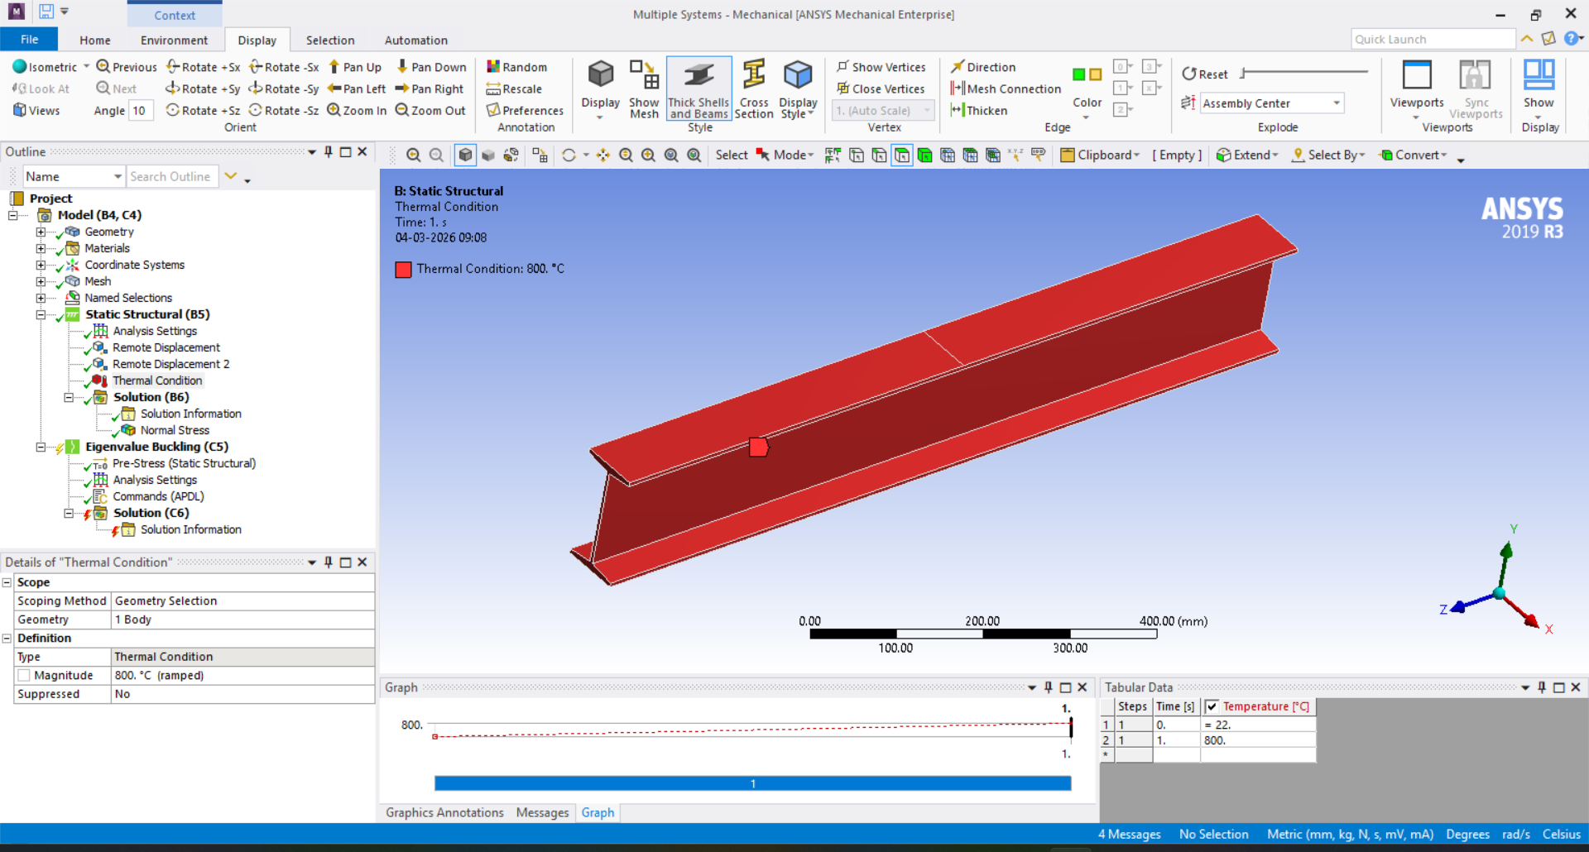Viewport: 1589px width, 852px height.
Task: Open the outline Name filter dropdown
Action: 118,176
